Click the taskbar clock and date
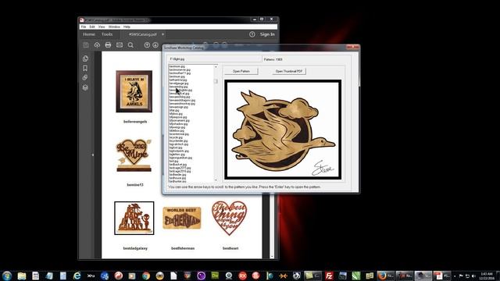 point(487,276)
